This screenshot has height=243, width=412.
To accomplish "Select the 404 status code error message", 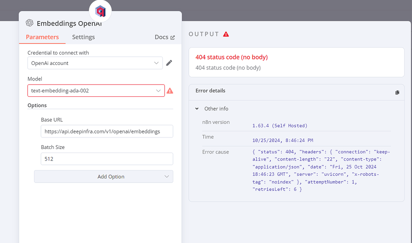I will (232, 57).
